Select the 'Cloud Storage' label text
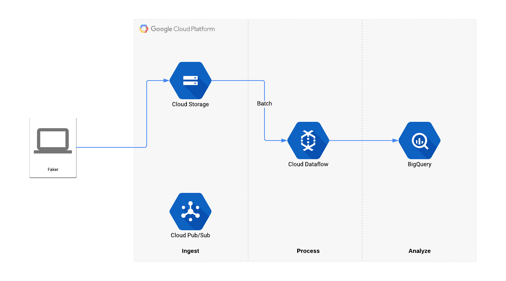The height and width of the screenshot is (281, 506). point(190,104)
